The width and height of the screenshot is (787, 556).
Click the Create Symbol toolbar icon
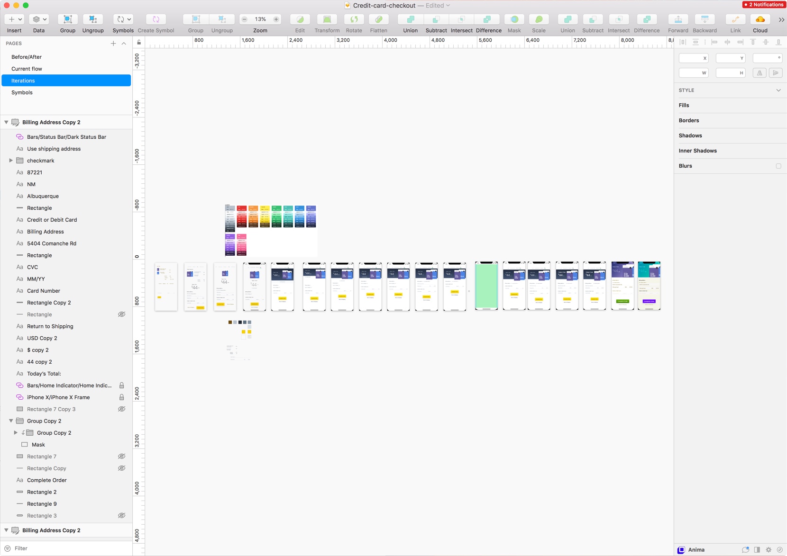point(156,19)
